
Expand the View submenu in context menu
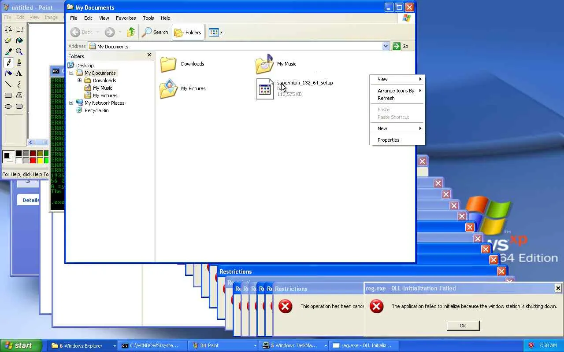click(397, 79)
